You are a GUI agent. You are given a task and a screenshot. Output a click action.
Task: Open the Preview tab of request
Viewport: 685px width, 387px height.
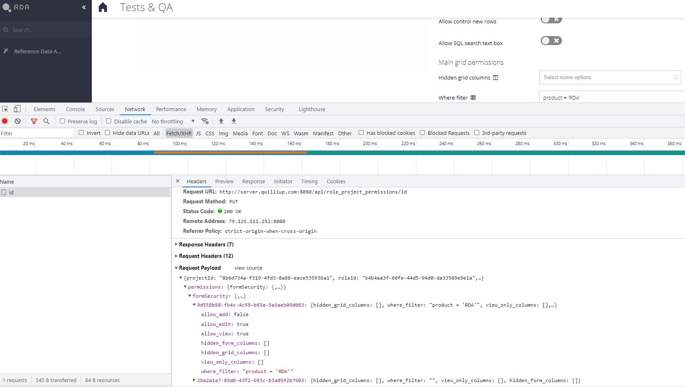coord(224,181)
